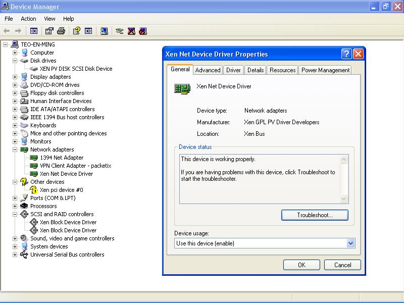Open the Device usage dropdown

click(x=351, y=243)
